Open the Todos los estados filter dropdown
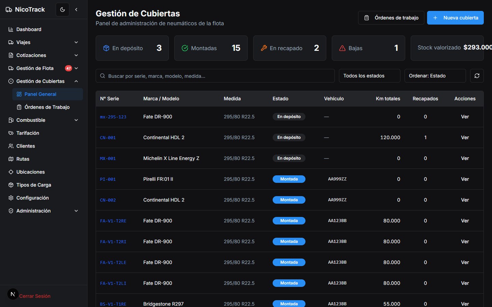 point(370,76)
